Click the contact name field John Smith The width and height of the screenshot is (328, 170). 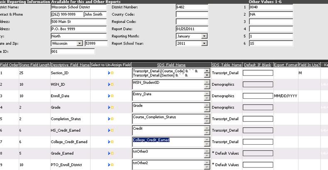pos(95,15)
